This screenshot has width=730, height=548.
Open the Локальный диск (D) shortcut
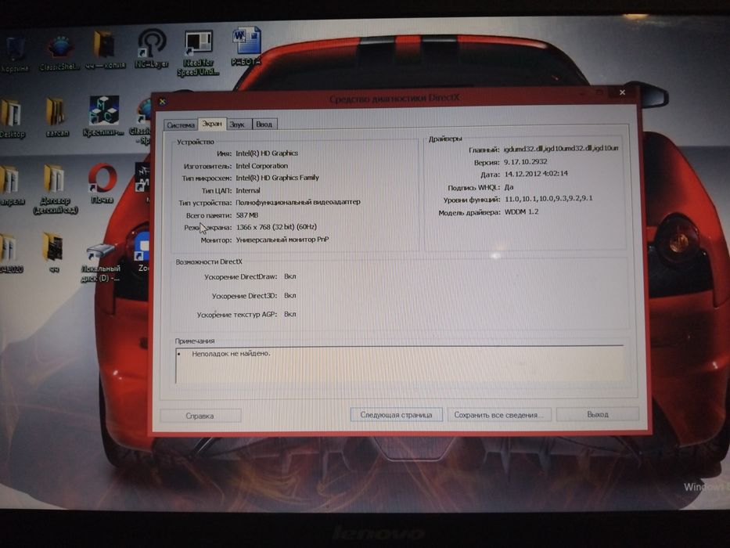[100, 262]
